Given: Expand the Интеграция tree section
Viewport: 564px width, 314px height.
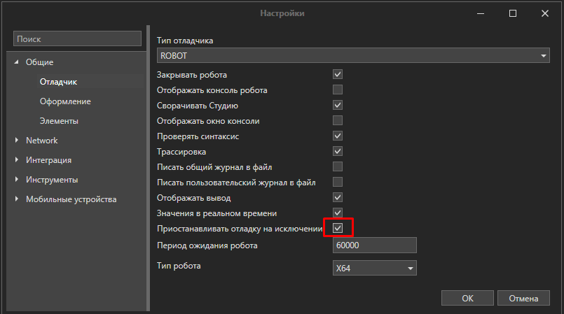Looking at the screenshot, I should point(16,160).
